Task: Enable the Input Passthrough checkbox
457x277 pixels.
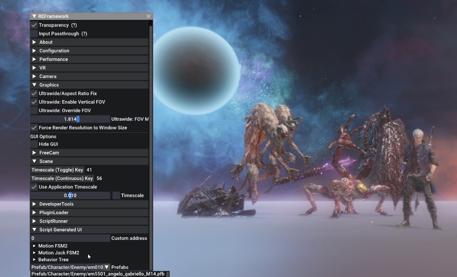Action: pyautogui.click(x=34, y=34)
